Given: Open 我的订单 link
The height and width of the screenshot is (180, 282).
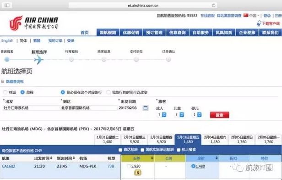Looking at the screenshot, I should (55, 40).
